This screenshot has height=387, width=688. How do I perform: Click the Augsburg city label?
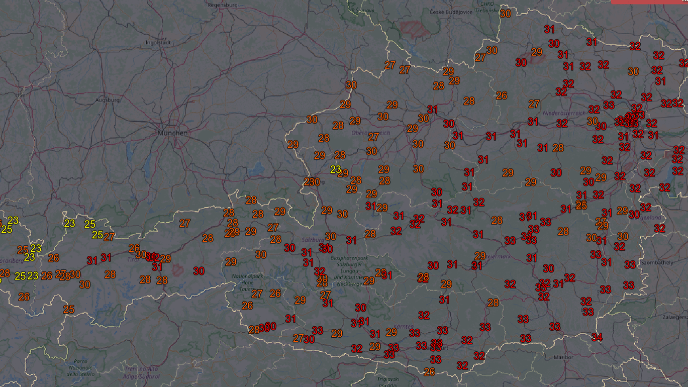pyautogui.click(x=108, y=100)
